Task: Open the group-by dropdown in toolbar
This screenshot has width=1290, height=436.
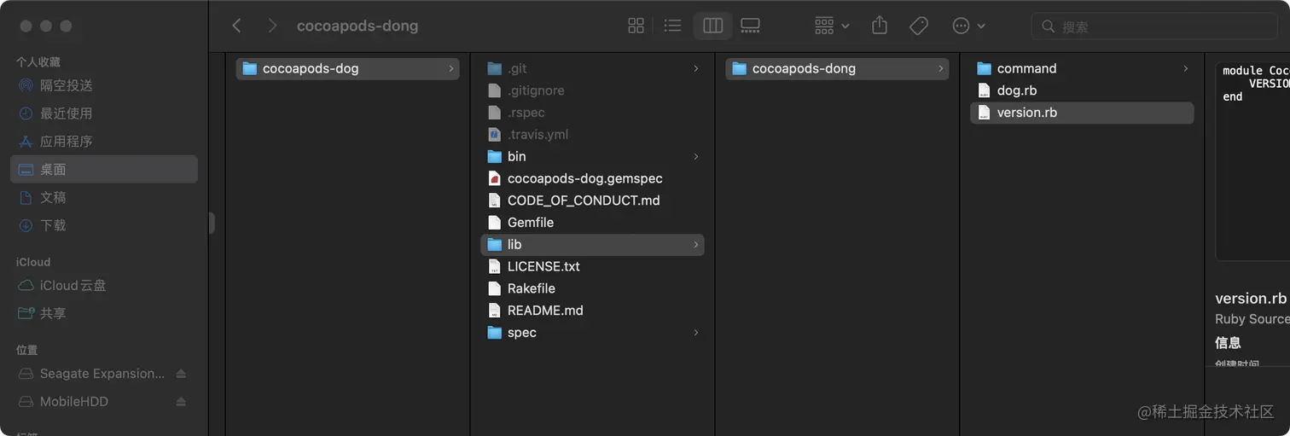Action: click(x=832, y=26)
